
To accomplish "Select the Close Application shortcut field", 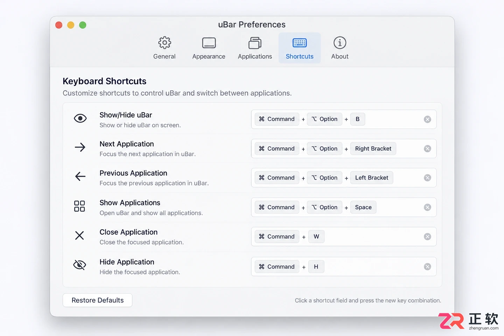I will pyautogui.click(x=344, y=237).
